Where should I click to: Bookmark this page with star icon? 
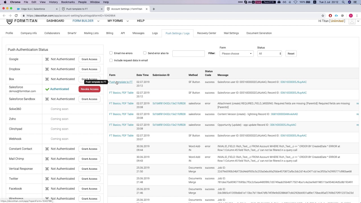[x=323, y=16]
